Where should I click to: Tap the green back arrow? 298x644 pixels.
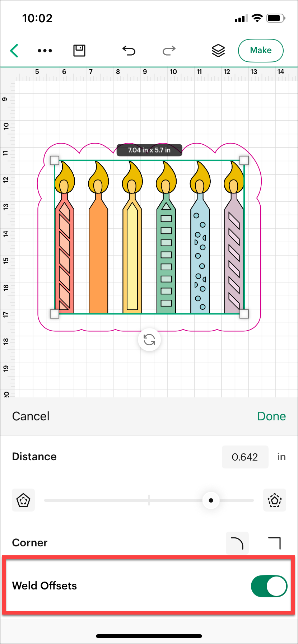tap(14, 51)
